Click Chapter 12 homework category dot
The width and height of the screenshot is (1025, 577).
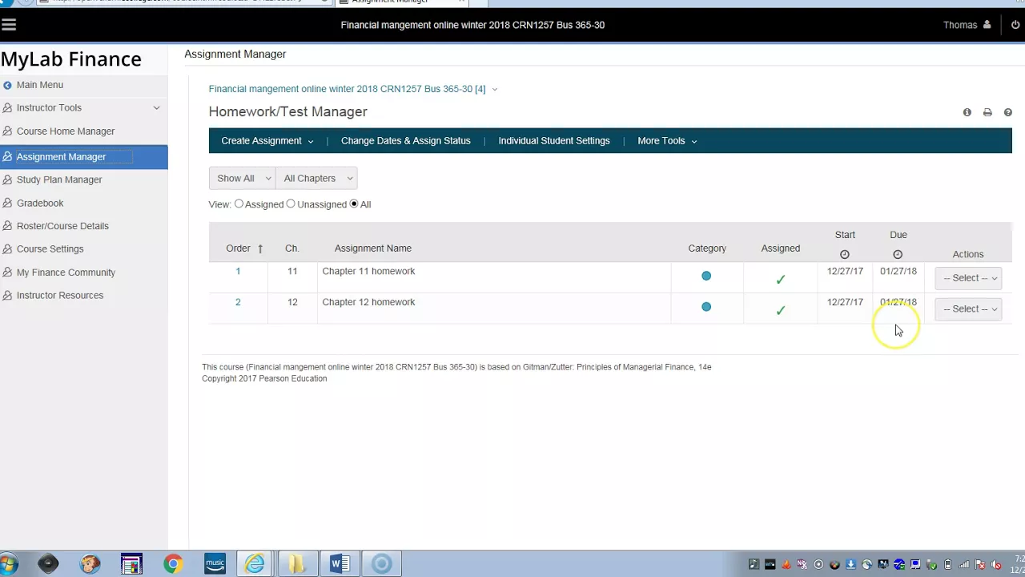click(x=706, y=307)
